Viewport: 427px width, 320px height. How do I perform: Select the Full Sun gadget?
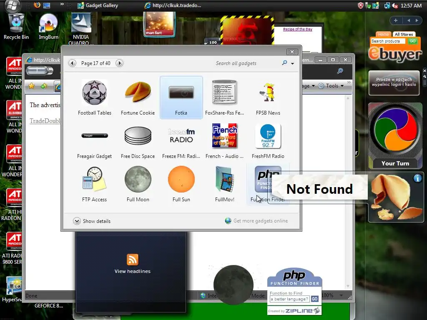coord(181,184)
